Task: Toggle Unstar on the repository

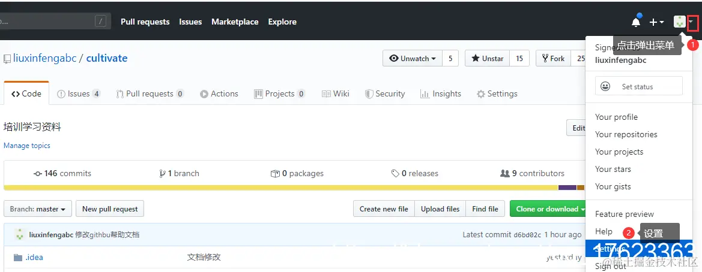Action: pos(488,58)
